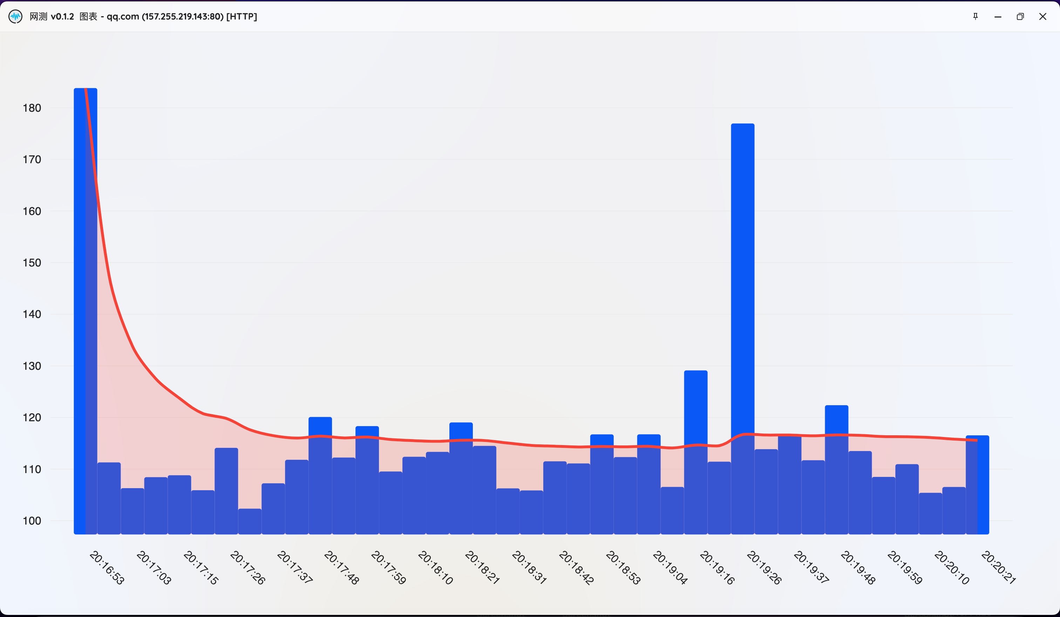Viewport: 1060px width, 617px height.
Task: Click the 180 y-axis value label
Action: click(x=32, y=108)
